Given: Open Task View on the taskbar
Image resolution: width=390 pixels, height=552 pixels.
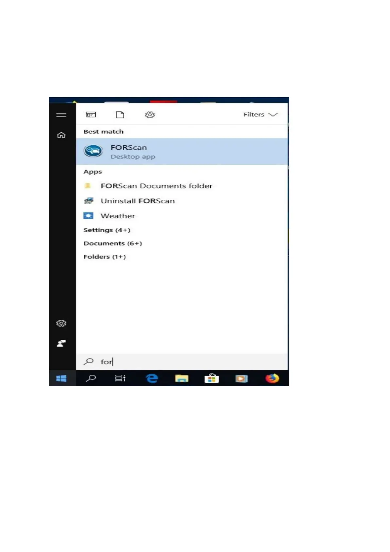Looking at the screenshot, I should (x=120, y=378).
